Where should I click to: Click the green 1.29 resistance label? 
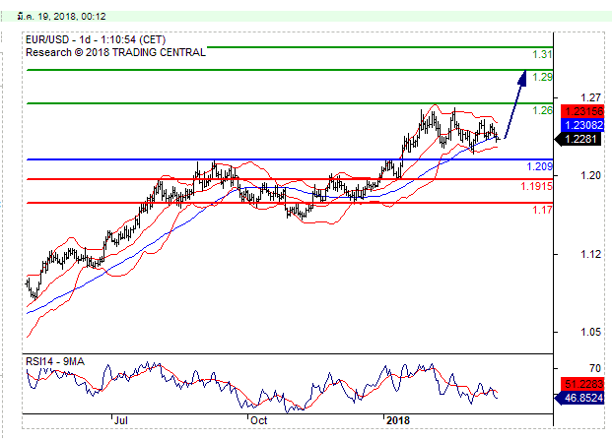[x=543, y=77]
